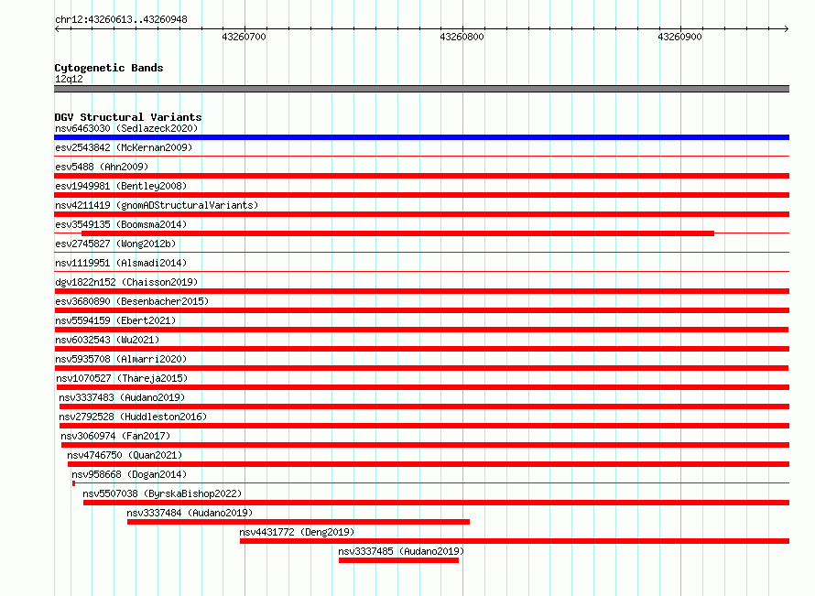
Task: Select the nsv4746750 (Quan2021) label
Action: click(x=125, y=455)
